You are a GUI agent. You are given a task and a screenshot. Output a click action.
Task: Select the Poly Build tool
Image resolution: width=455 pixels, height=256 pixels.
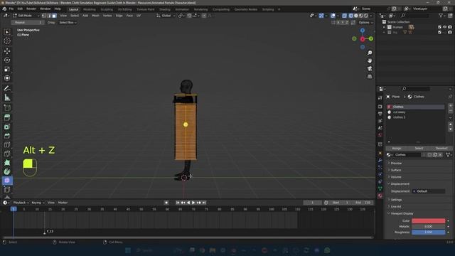[x=7, y=163]
